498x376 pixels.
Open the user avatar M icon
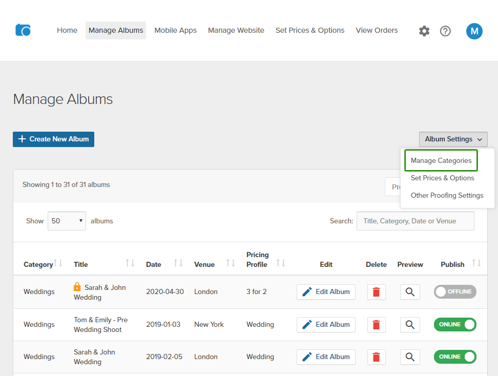474,31
